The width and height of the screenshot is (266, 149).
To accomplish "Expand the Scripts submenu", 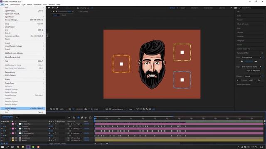I will 23,79.
